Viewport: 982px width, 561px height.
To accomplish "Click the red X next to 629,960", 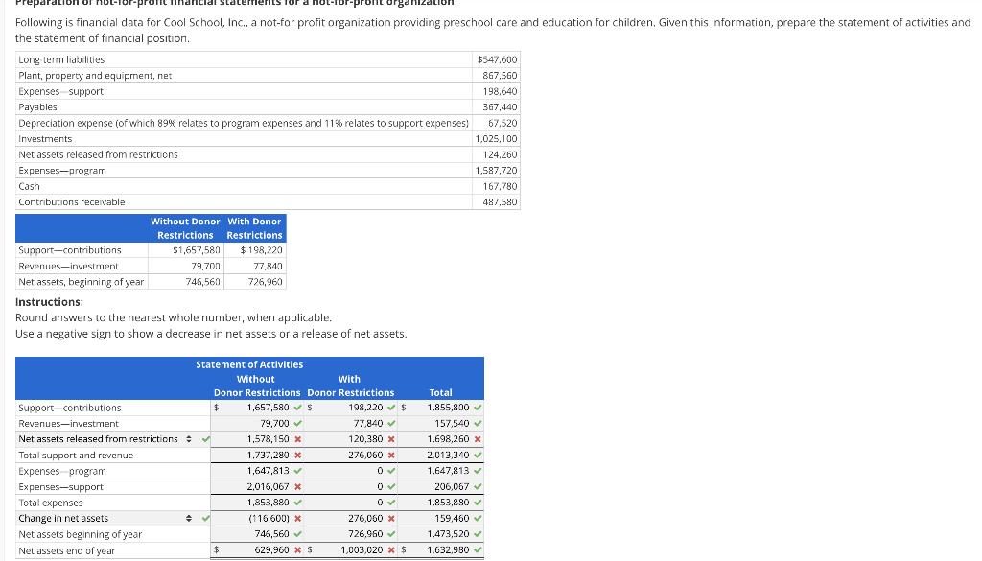I will click(x=298, y=550).
